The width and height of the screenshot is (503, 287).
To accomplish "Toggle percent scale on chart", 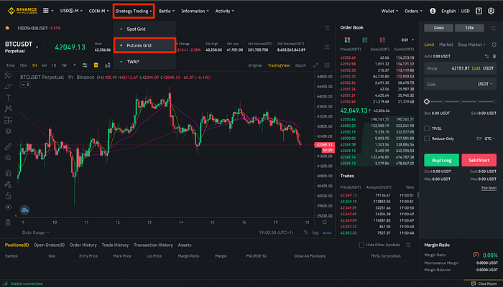I will [x=305, y=232].
